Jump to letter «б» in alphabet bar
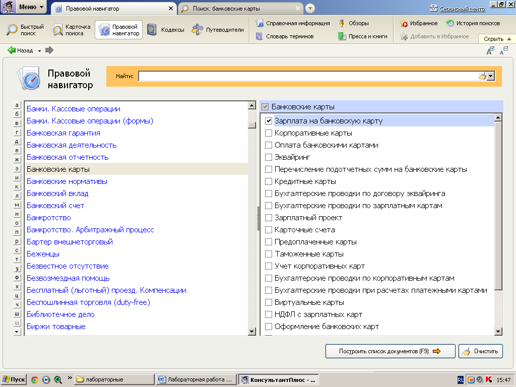This screenshot has width=516, height=387. pyautogui.click(x=17, y=114)
